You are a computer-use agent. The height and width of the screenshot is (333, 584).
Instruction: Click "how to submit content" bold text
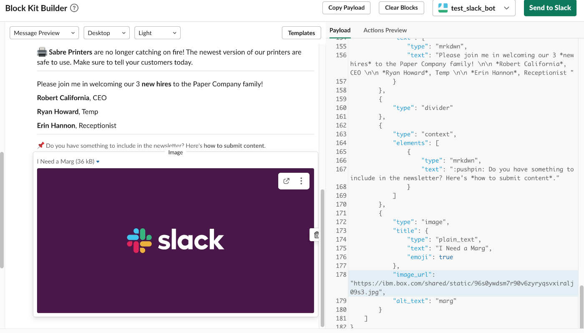click(x=234, y=146)
